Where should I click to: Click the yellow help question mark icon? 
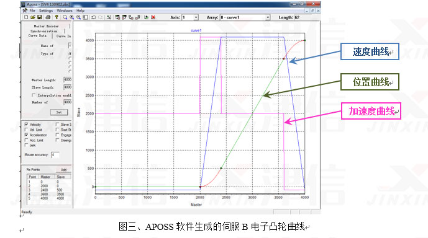coord(57,17)
